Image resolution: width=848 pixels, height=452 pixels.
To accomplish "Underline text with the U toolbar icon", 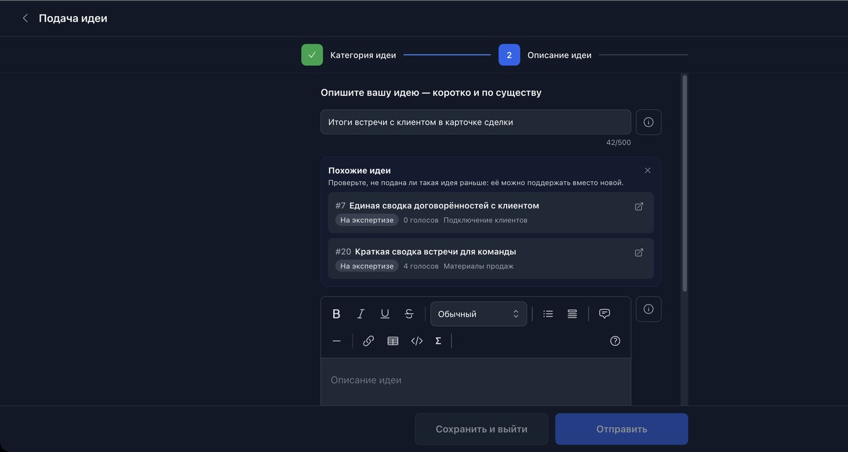I will 385,314.
